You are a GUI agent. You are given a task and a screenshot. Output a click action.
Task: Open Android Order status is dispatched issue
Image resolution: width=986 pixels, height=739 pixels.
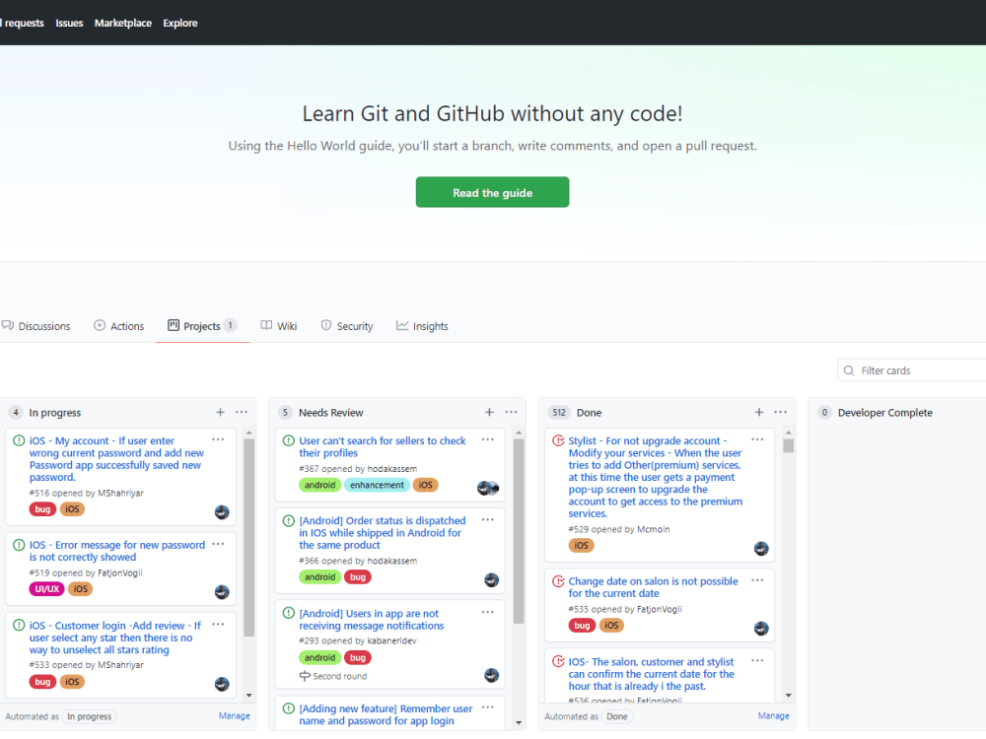tap(383, 533)
